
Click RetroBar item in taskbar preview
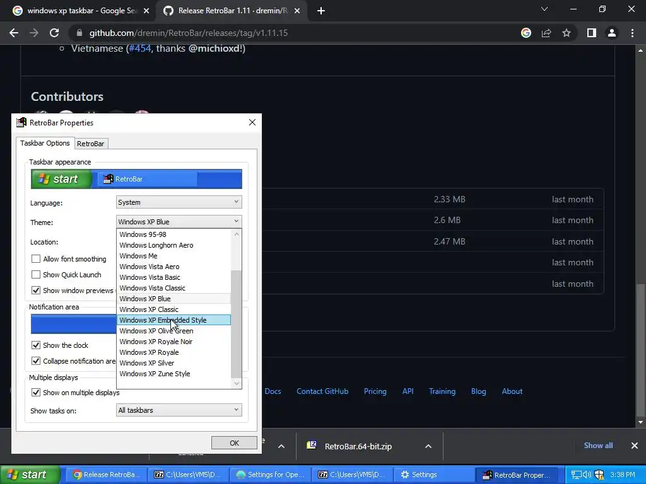(146, 179)
